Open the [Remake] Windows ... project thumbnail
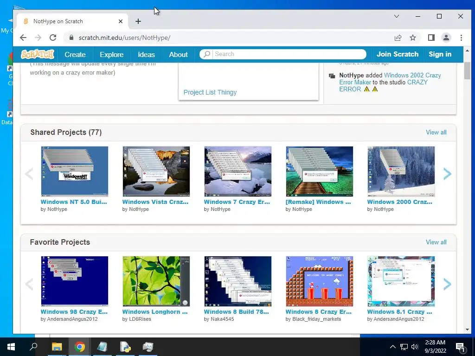 click(319, 172)
